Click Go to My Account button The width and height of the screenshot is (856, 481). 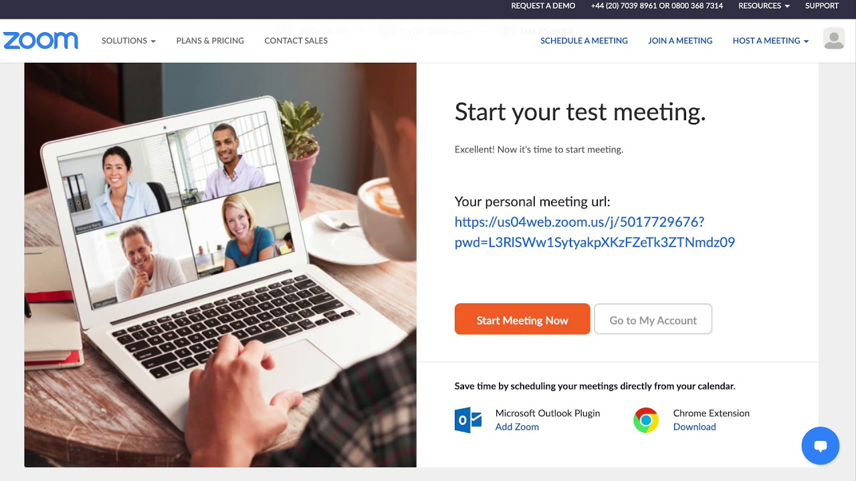point(653,319)
